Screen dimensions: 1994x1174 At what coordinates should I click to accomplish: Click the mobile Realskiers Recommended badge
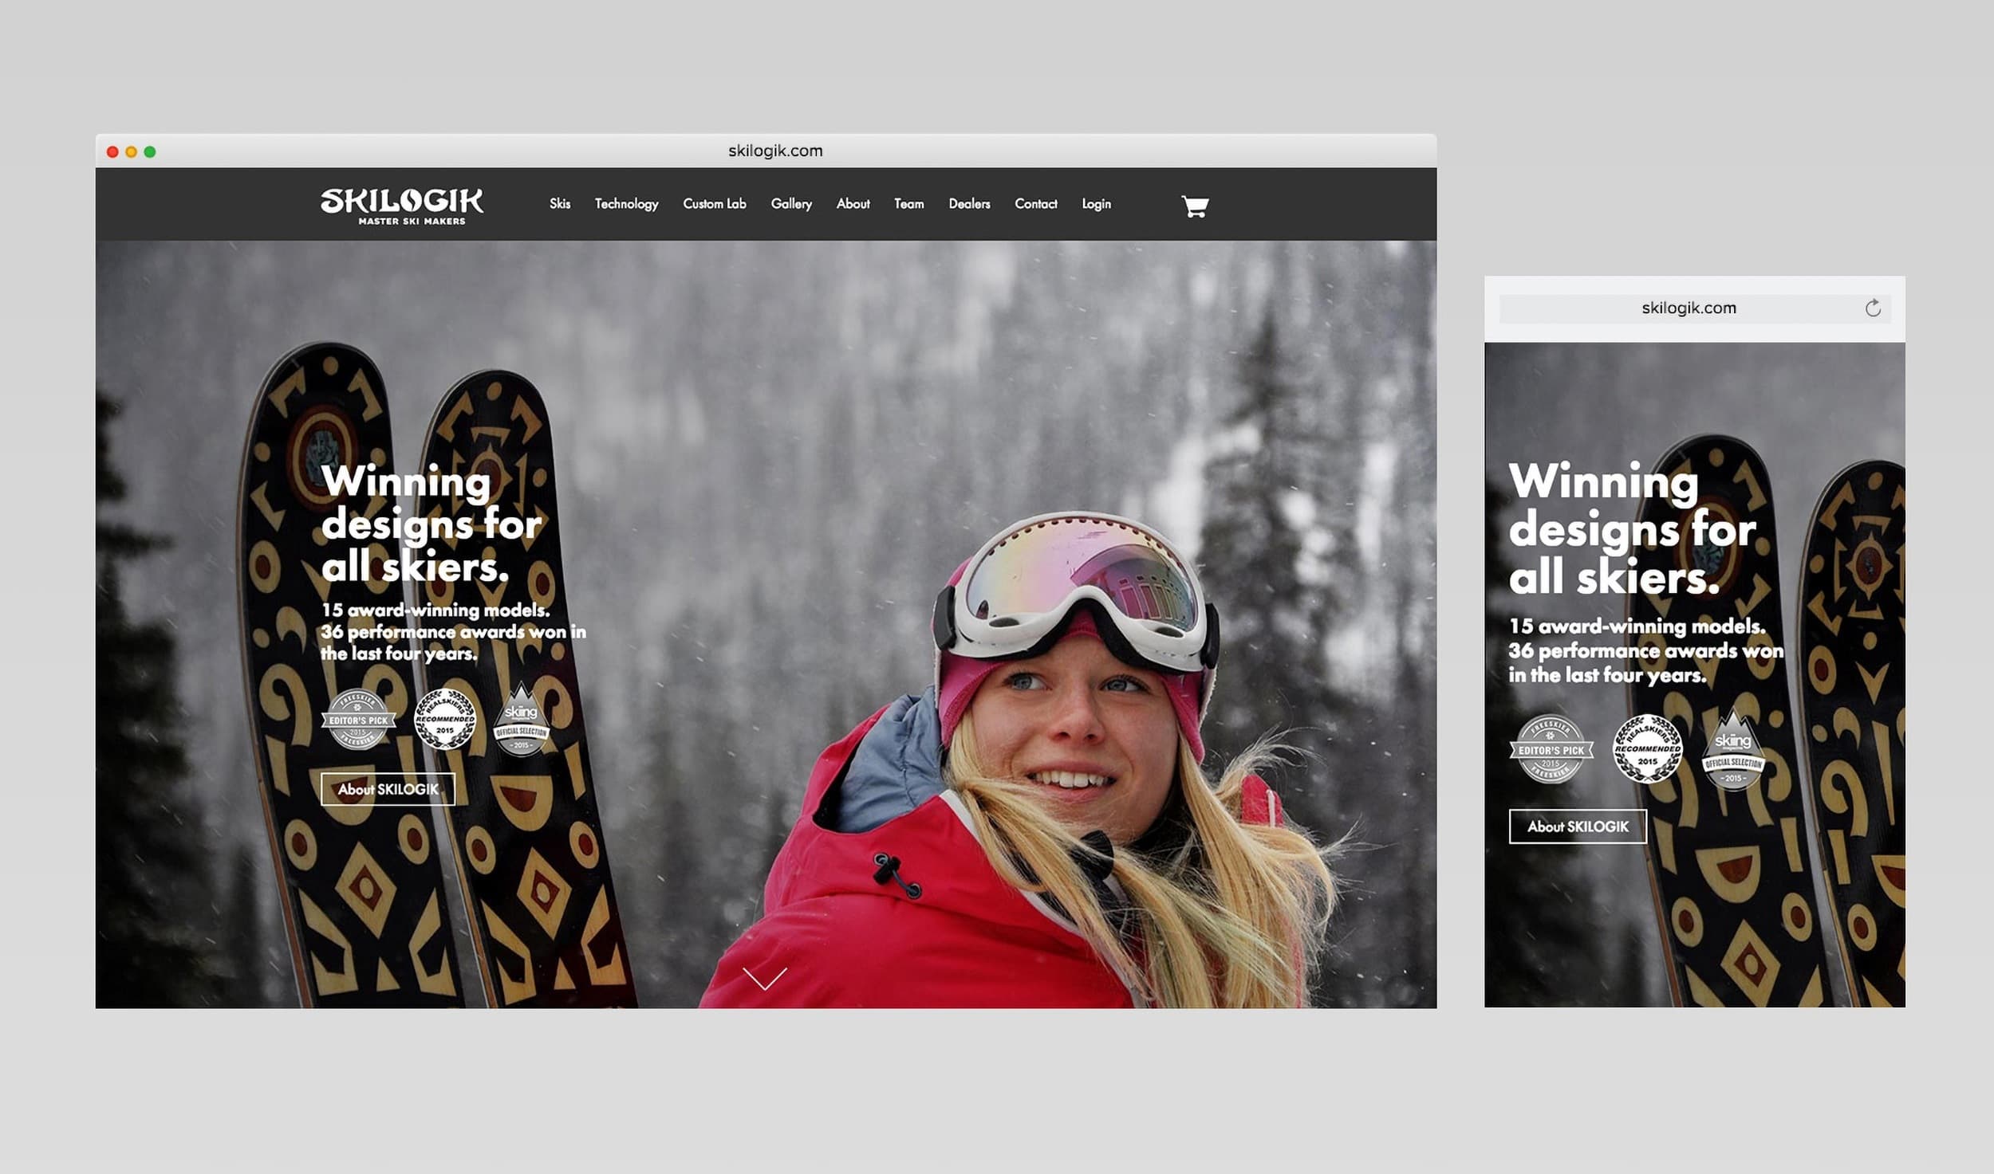point(1647,750)
